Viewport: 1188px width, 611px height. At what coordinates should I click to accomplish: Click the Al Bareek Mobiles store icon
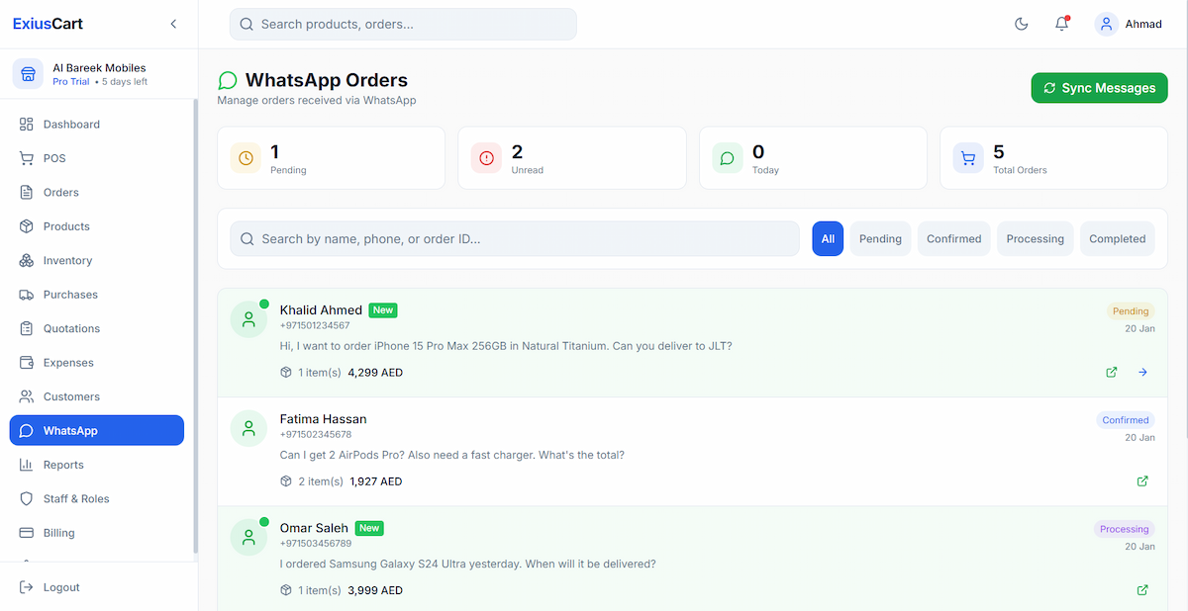[x=29, y=74]
